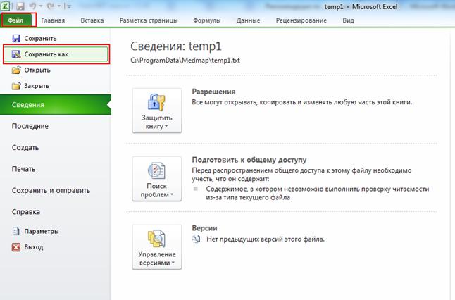Image resolution: width=455 pixels, height=300 pixels.
Task: Open the Формулы ribbon tab
Action: pos(207,21)
